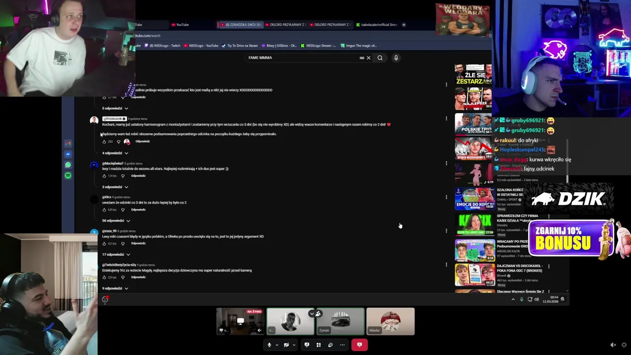Viewport: 631px width, 355px height.
Task: Open the EMOCJE DO KOŃCA video thumbnail
Action: pos(474,199)
